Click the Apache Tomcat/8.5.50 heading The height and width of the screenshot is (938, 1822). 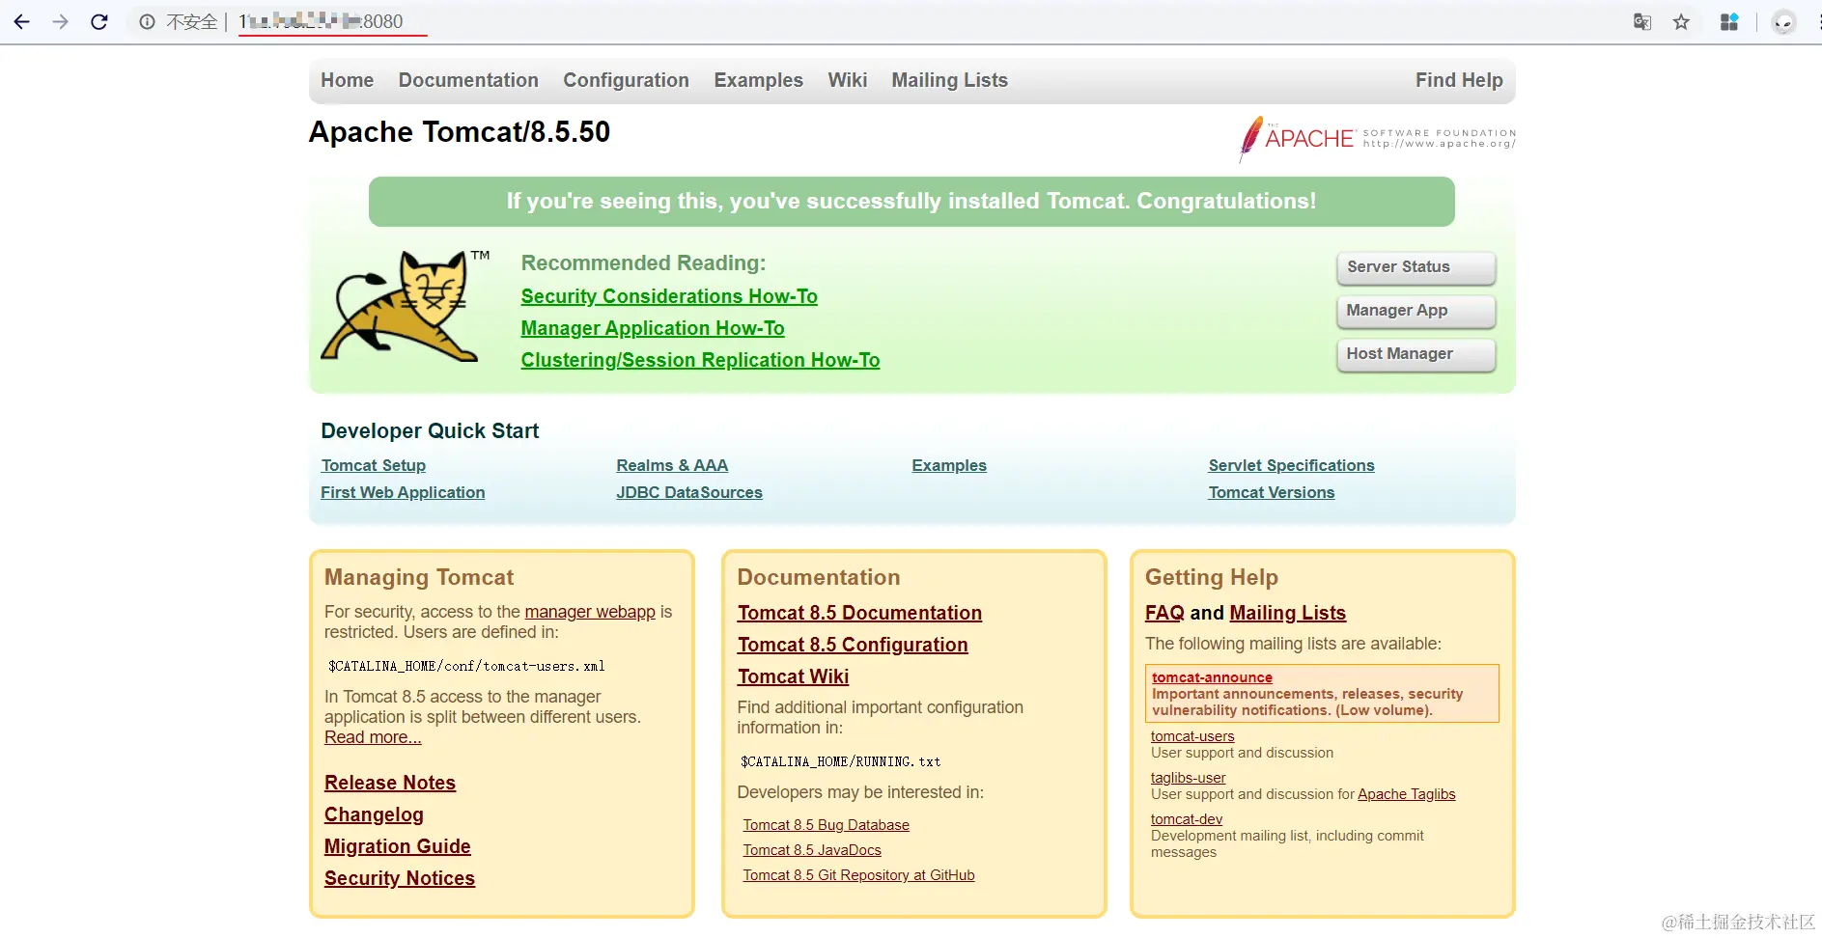tap(460, 131)
